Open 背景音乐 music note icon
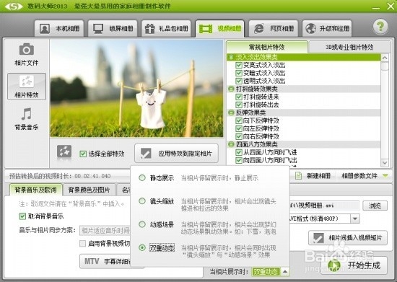Viewport: 397px width, 282px height. [26, 114]
